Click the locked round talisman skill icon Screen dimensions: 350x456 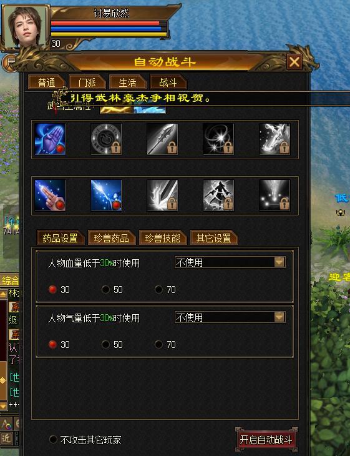pyautogui.click(x=106, y=139)
